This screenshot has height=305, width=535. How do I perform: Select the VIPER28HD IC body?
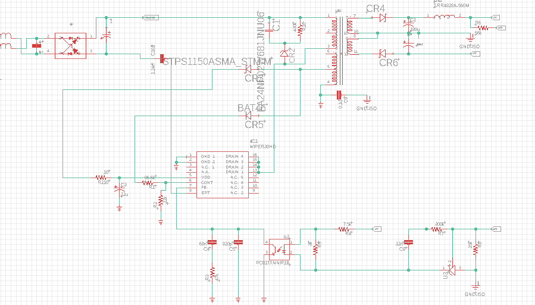223,175
